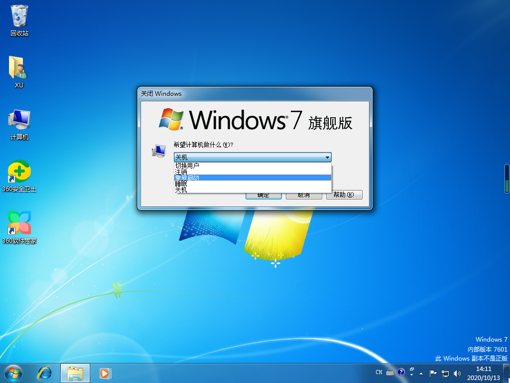The width and height of the screenshot is (510, 383).
Task: Open the network status tray icon
Action: pos(445,373)
